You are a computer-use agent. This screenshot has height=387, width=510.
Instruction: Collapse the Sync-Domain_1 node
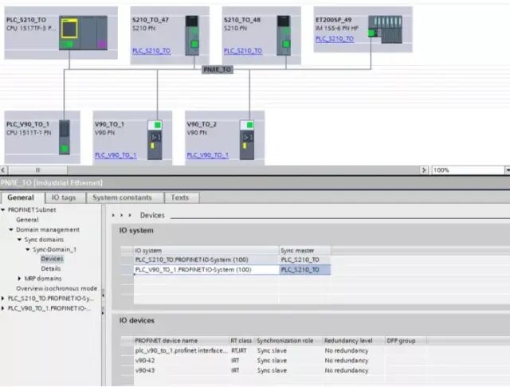(28, 249)
